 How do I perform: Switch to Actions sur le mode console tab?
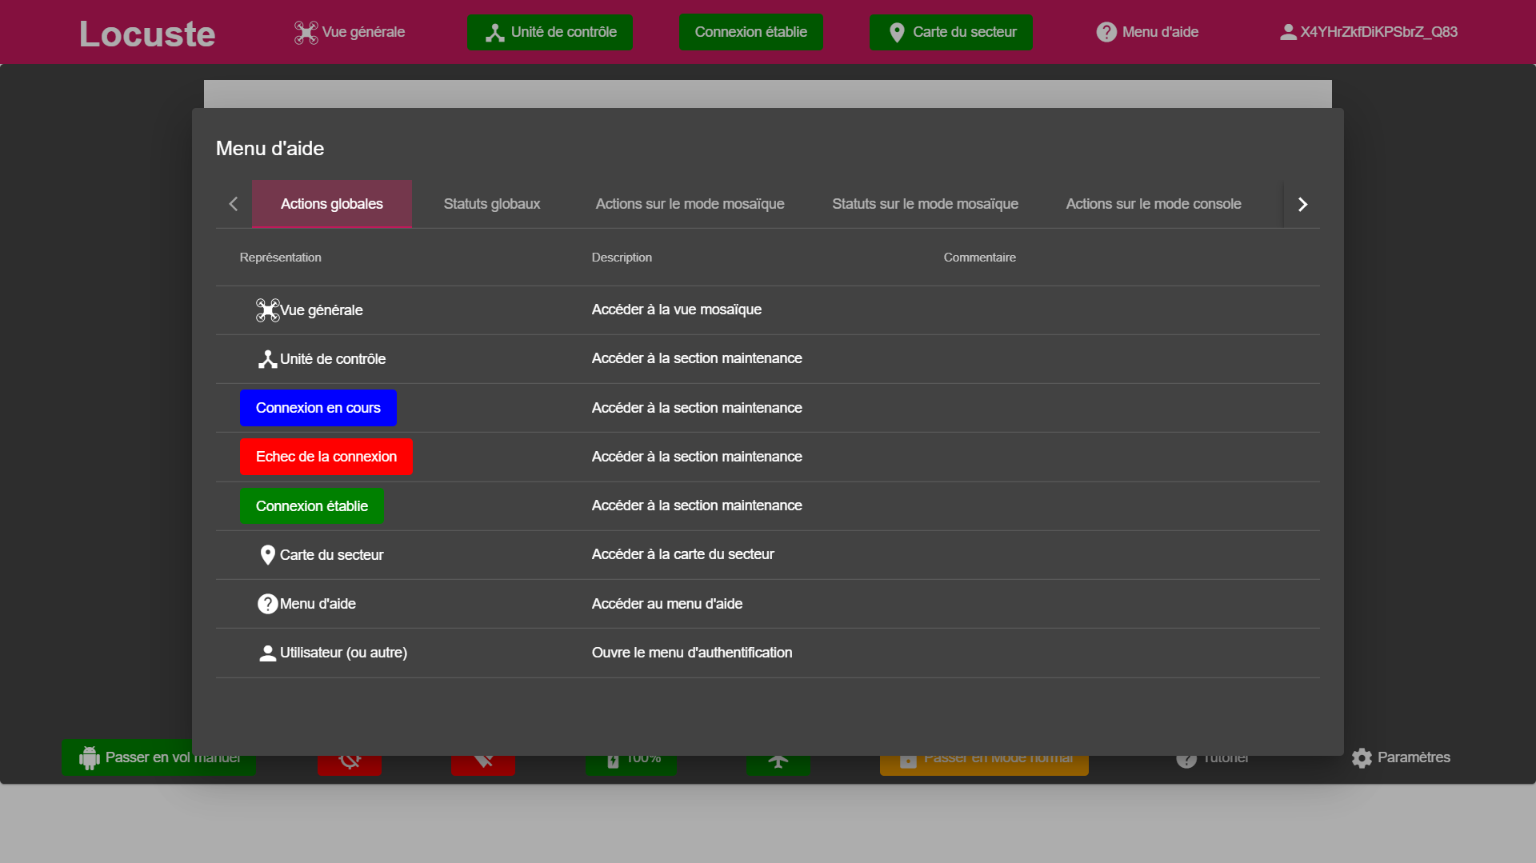pos(1154,204)
